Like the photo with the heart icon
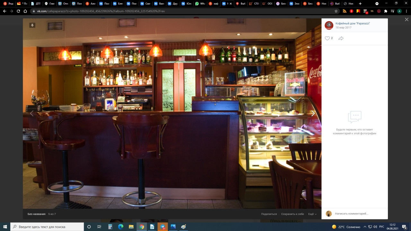The image size is (411, 231). click(x=327, y=38)
